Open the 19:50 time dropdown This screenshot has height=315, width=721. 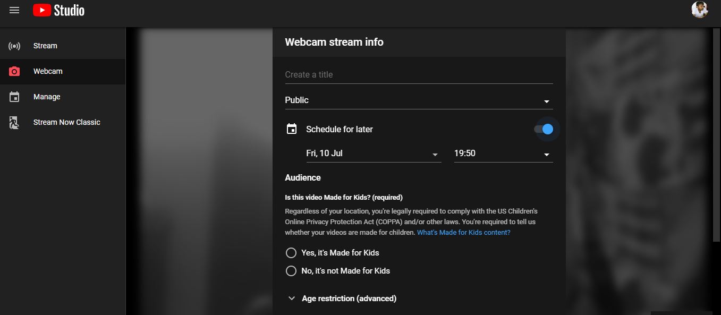click(x=503, y=154)
